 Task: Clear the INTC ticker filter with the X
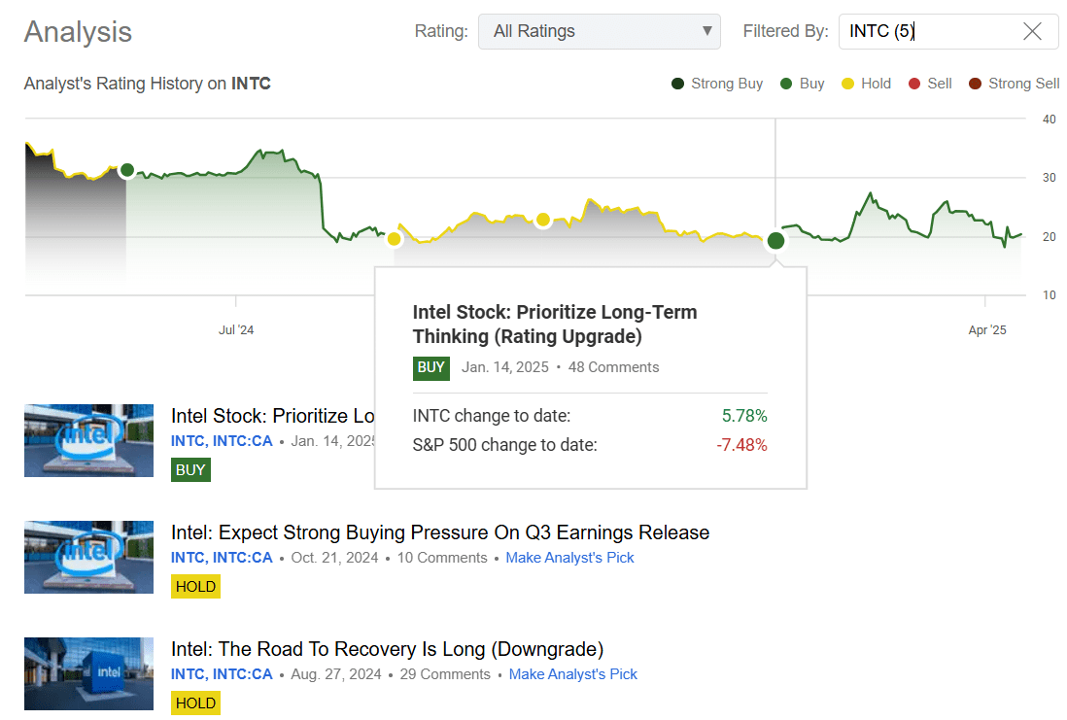pyautogui.click(x=1032, y=31)
